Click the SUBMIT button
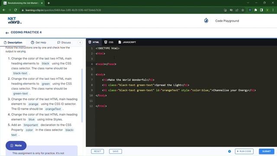The width and height of the screenshot is (277, 156). click(267, 151)
